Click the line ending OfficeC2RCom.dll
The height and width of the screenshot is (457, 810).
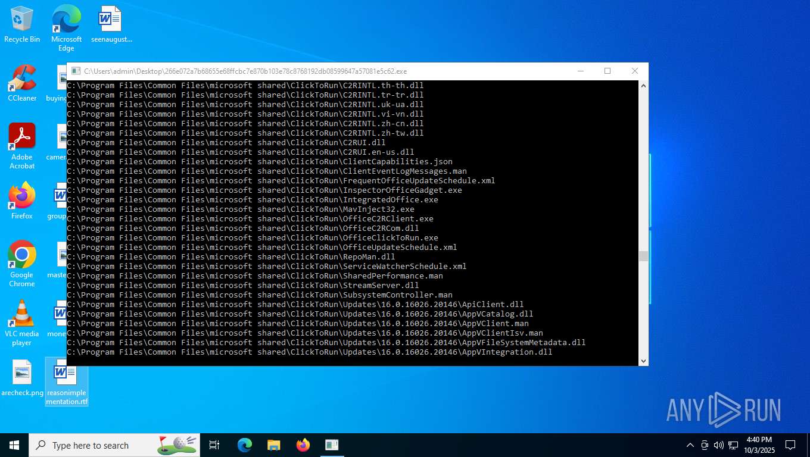(x=243, y=228)
